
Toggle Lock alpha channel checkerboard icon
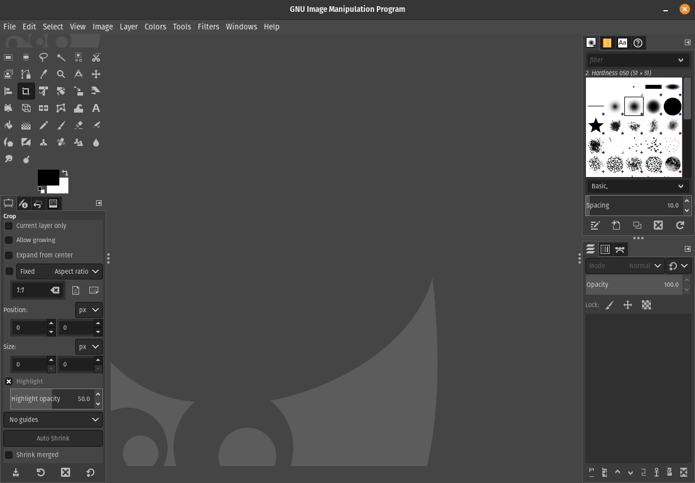[646, 305]
